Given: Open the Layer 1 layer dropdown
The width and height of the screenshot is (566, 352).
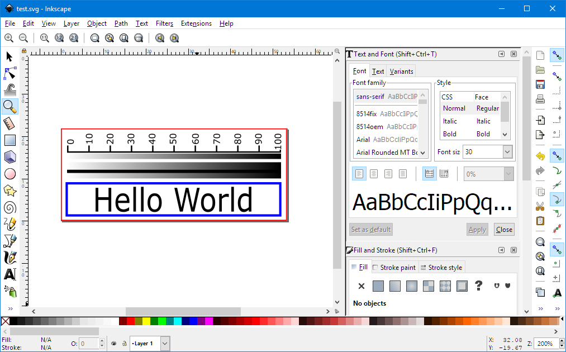Looking at the screenshot, I should pos(165,344).
